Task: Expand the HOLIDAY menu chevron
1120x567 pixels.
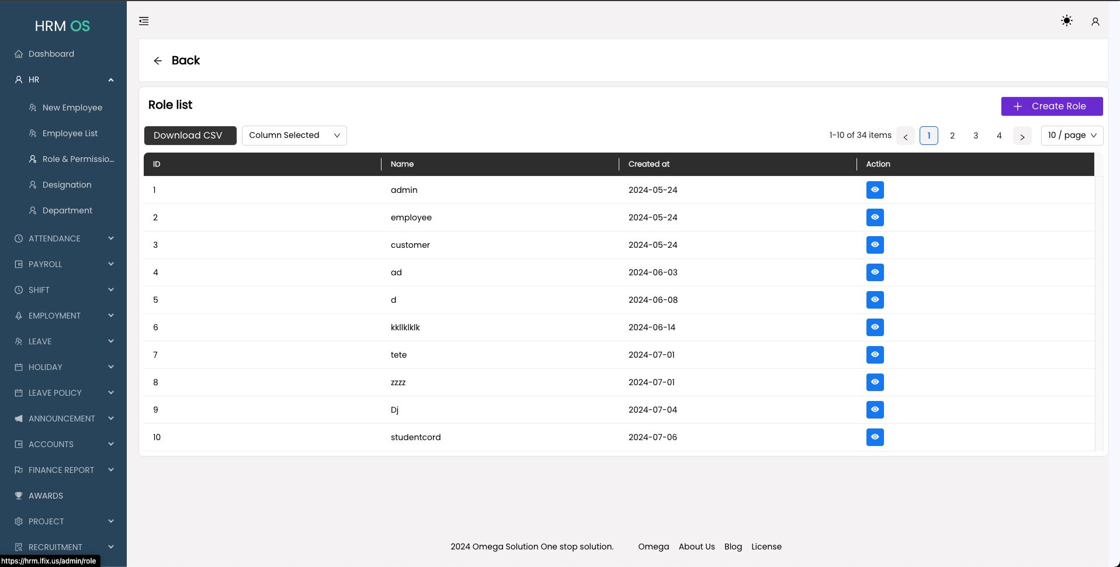Action: [x=111, y=367]
